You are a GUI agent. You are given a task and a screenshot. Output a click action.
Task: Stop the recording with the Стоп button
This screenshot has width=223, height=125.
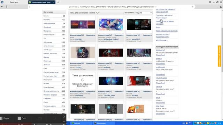point(22,118)
